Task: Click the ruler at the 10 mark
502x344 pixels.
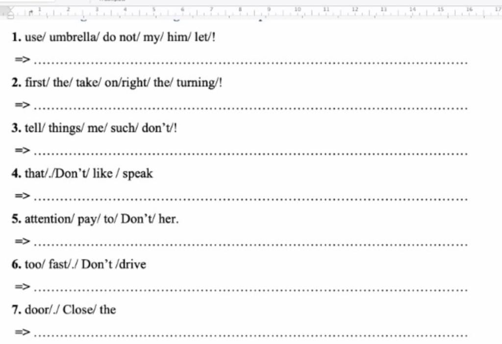Action: (298, 10)
